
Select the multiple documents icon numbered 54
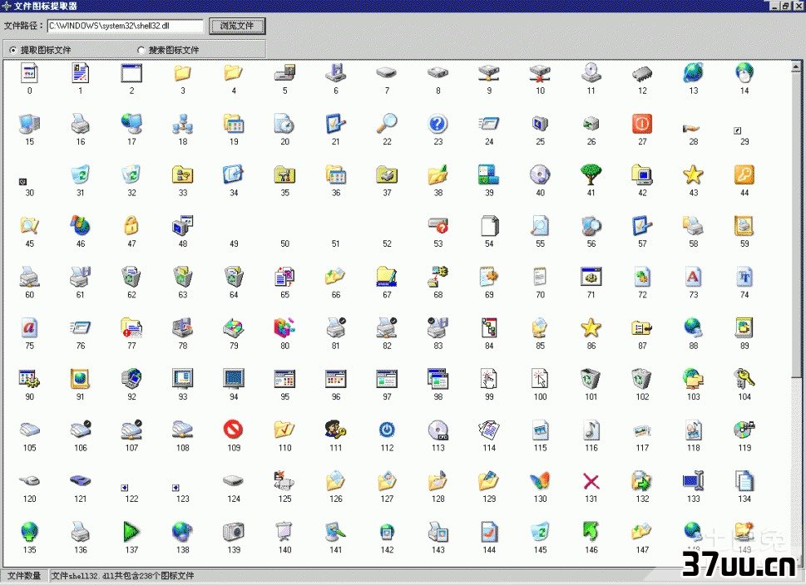[489, 225]
